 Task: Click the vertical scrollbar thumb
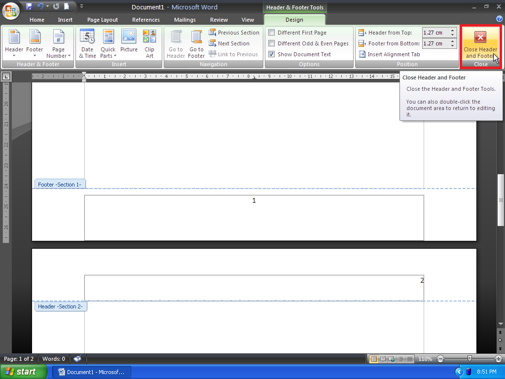(501, 200)
